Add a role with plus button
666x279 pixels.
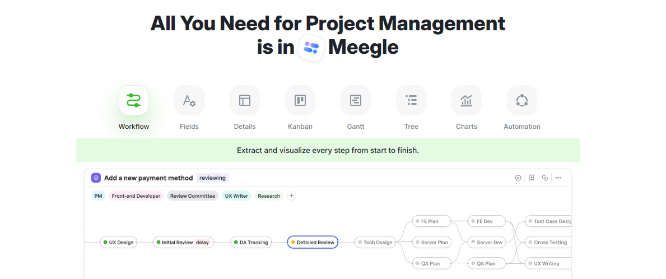tap(291, 196)
